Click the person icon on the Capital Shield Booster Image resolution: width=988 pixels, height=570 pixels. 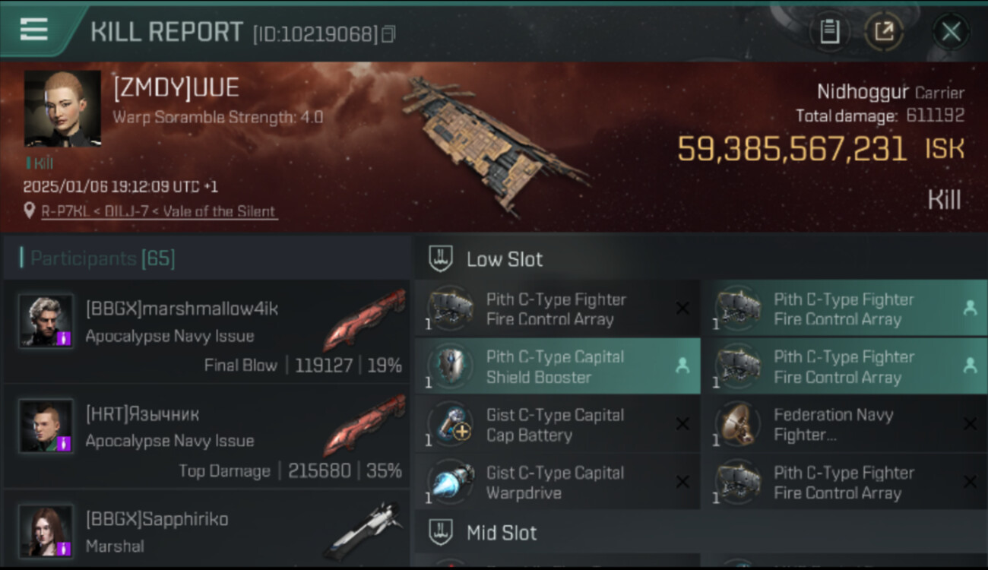[682, 366]
